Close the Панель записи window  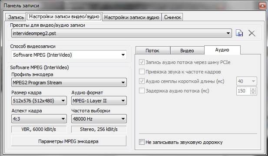click(262, 6)
